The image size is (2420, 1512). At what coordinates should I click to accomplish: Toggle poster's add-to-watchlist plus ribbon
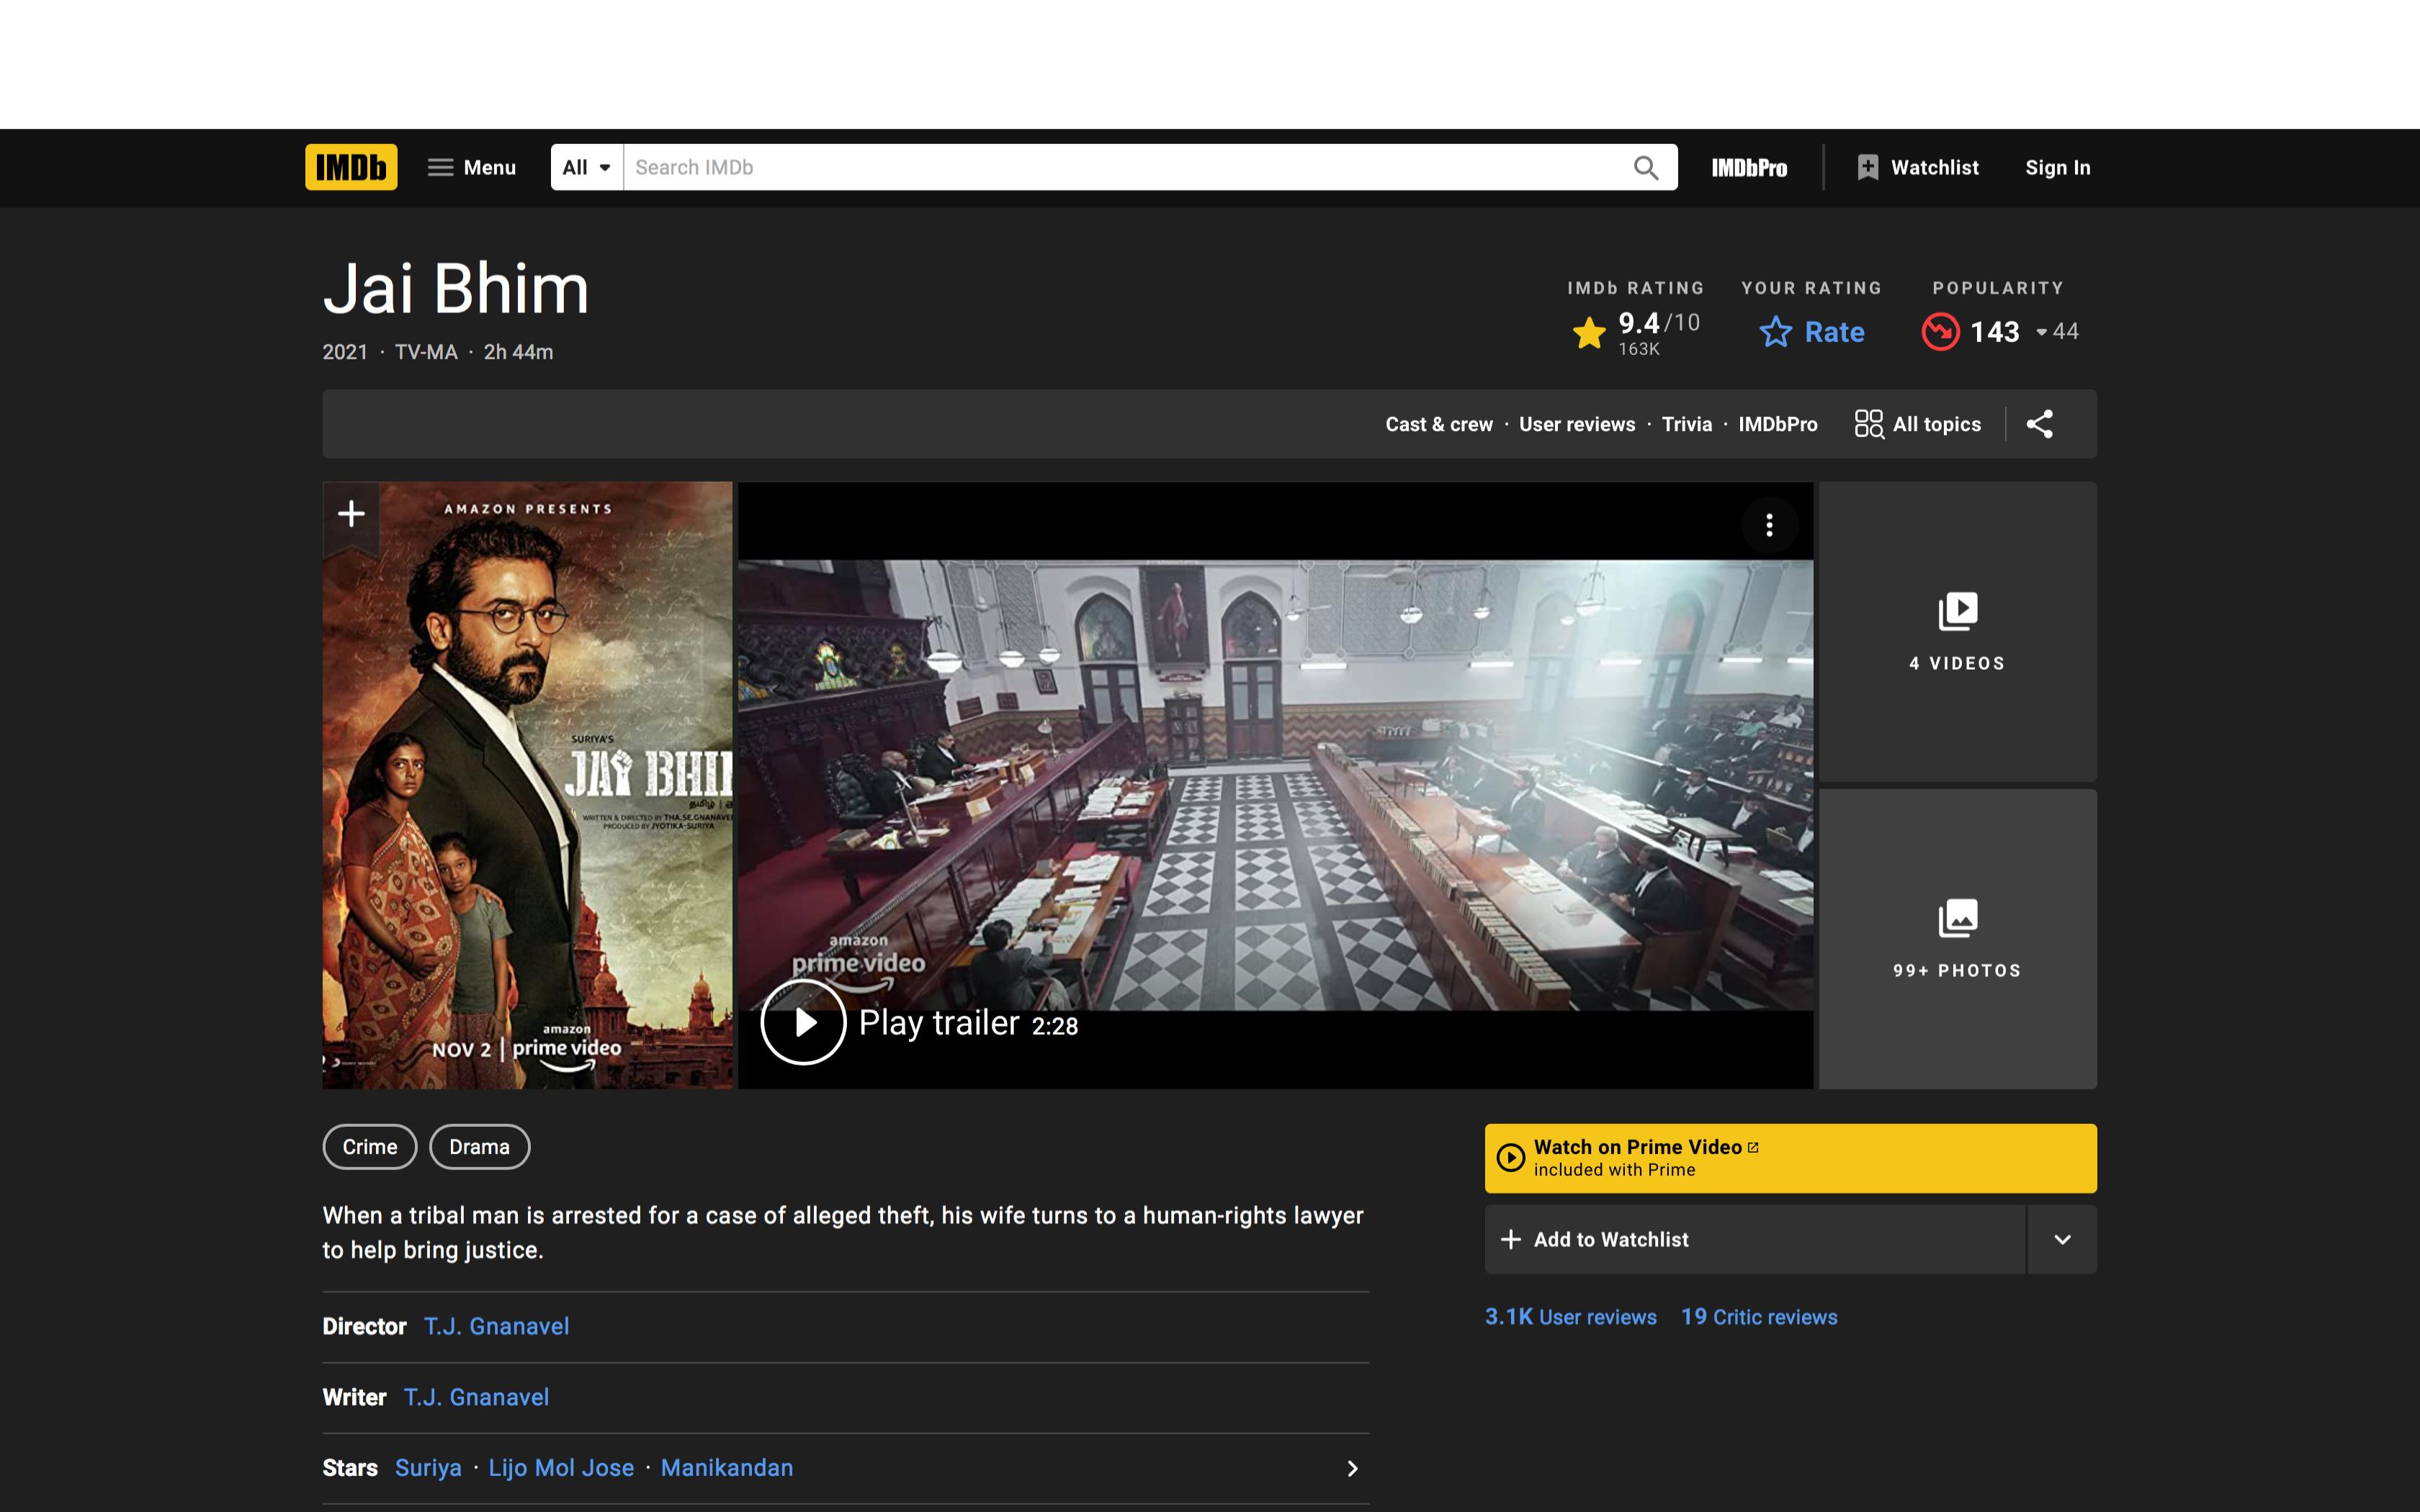pyautogui.click(x=351, y=514)
